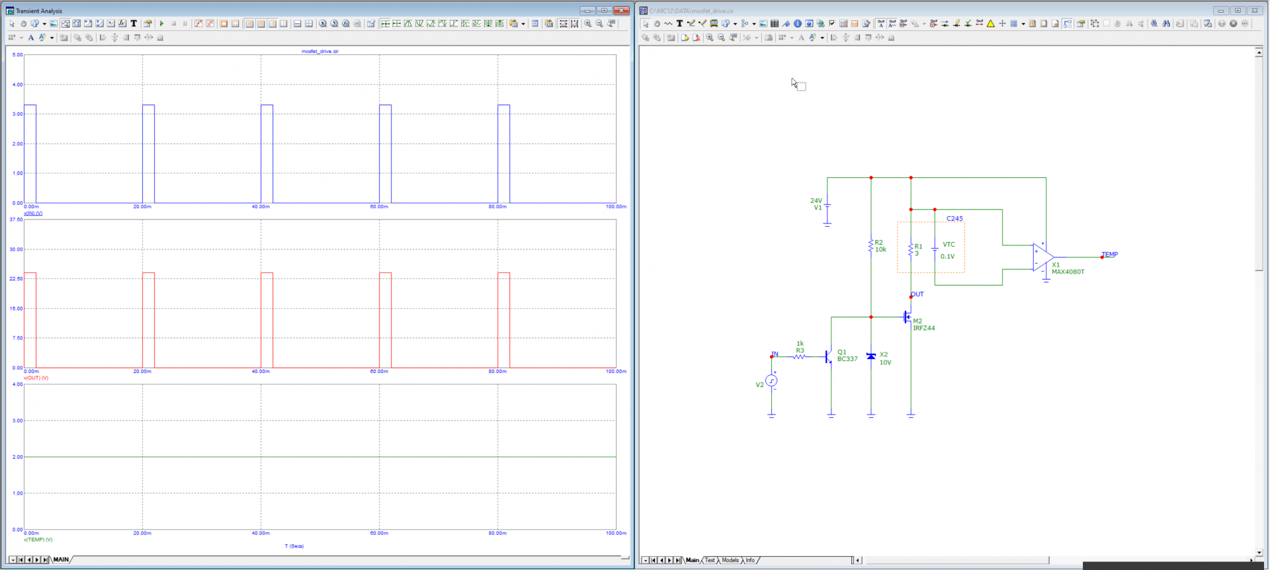Expand the font color dropdown in analysis toolbar
1270x570 pixels.
coord(52,38)
